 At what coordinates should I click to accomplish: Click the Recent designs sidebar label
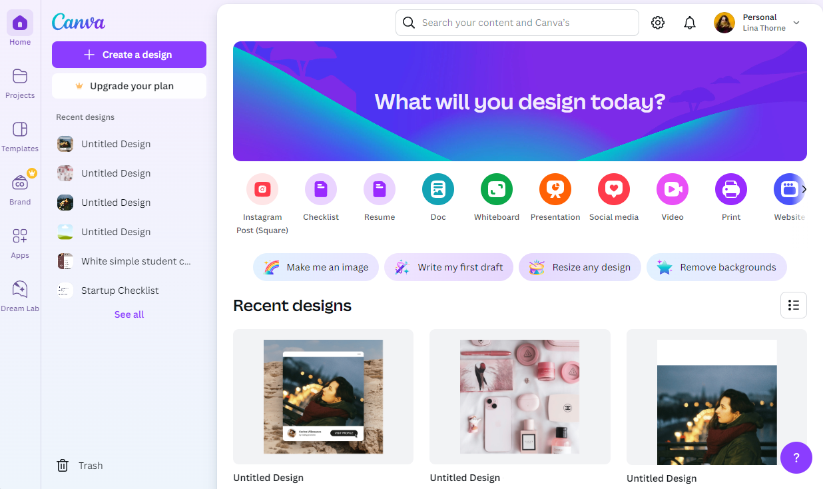pos(85,117)
